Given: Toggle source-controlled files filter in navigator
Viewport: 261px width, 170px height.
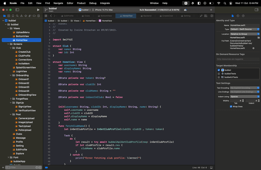Looking at the screenshot, I should pos(40,168).
